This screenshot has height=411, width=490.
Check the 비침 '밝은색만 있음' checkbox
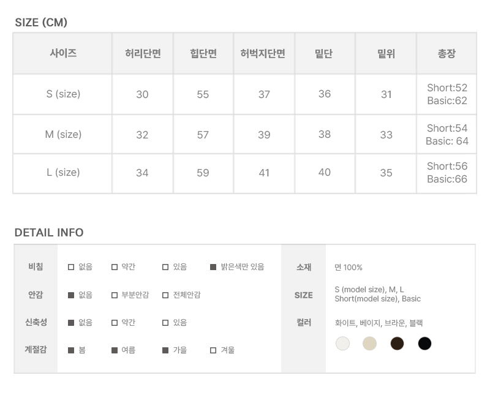213,267
